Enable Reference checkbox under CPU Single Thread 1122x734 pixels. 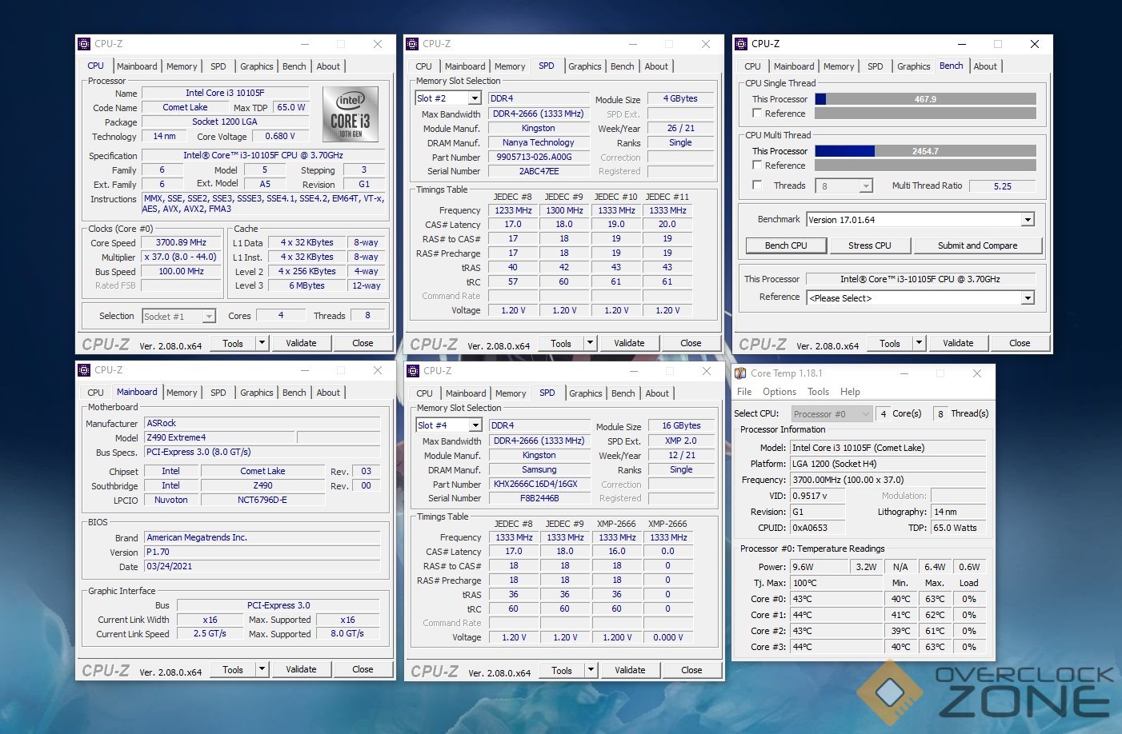pos(757,114)
